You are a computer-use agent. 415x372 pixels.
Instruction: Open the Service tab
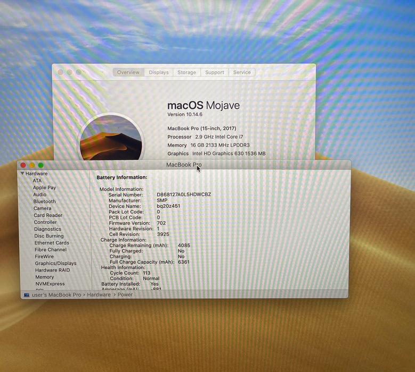tap(242, 72)
